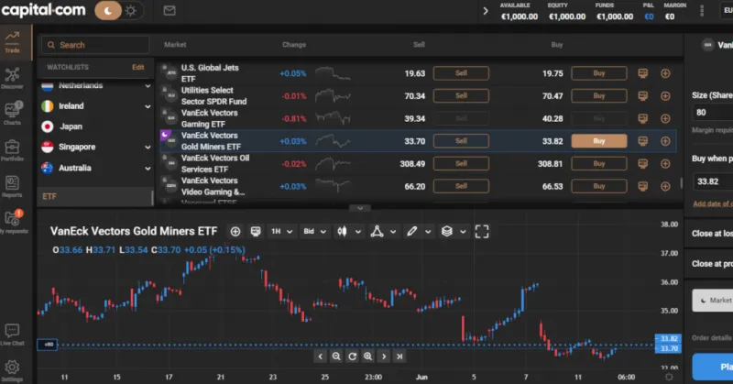Open the mail inbox envelope icon
733x384 pixels.
point(170,10)
